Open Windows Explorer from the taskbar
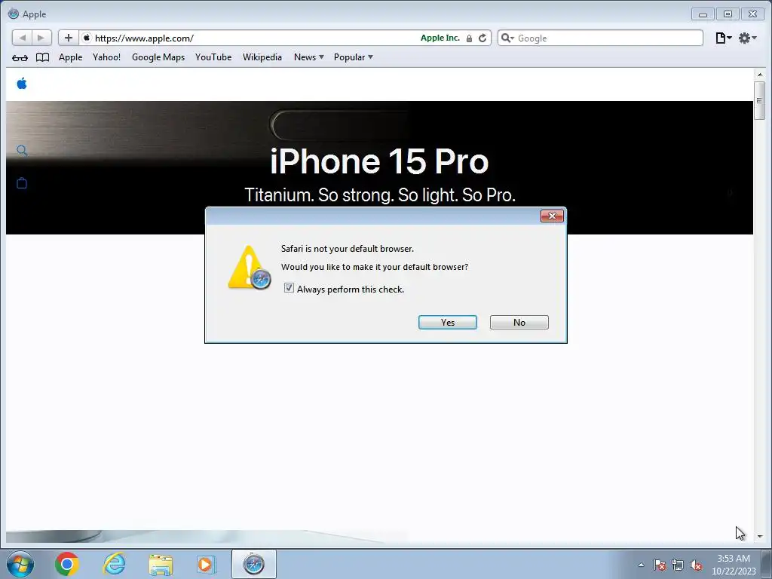The height and width of the screenshot is (579, 772). click(161, 564)
